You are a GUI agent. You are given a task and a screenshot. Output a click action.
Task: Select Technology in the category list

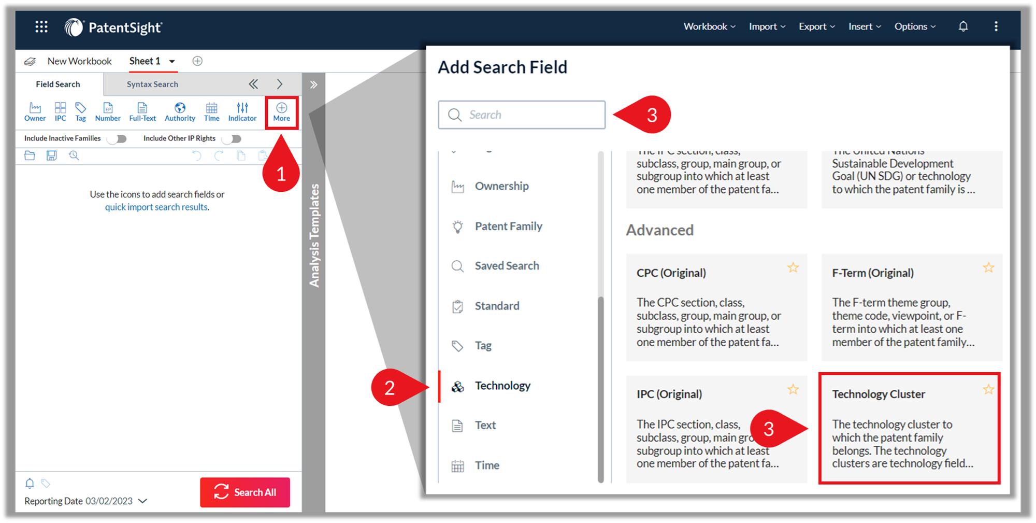tap(502, 385)
